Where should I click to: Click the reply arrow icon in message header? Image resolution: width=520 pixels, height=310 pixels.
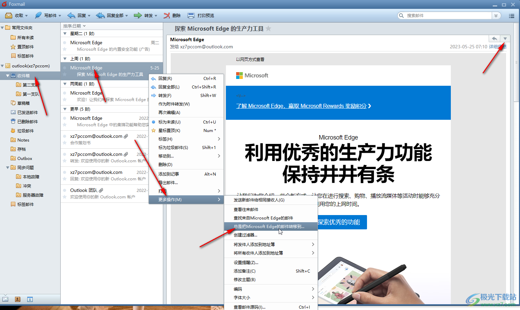494,38
